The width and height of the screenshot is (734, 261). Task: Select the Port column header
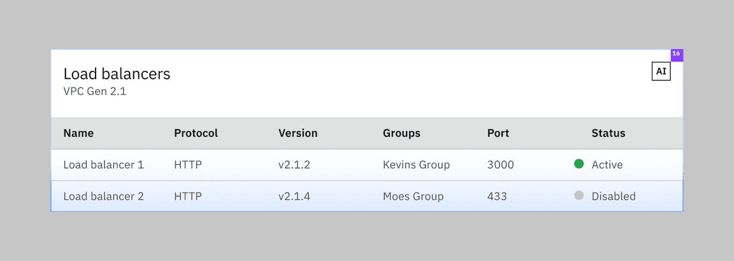tap(498, 133)
